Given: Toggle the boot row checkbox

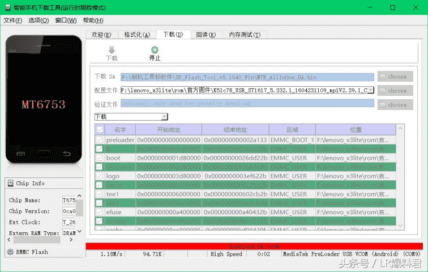Looking at the screenshot, I should [99, 158].
